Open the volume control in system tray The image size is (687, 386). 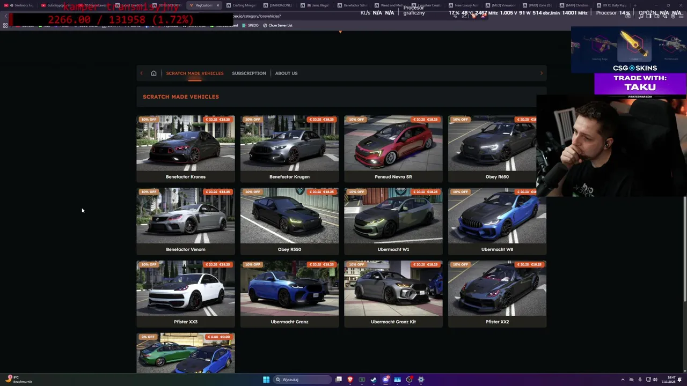(655, 380)
